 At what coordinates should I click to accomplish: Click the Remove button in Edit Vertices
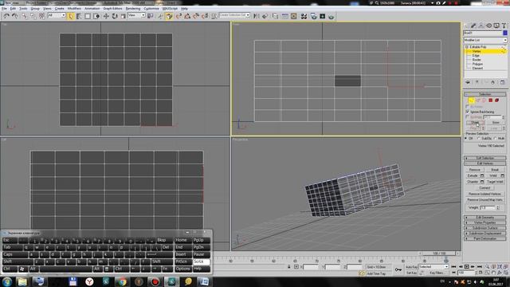[475, 170]
